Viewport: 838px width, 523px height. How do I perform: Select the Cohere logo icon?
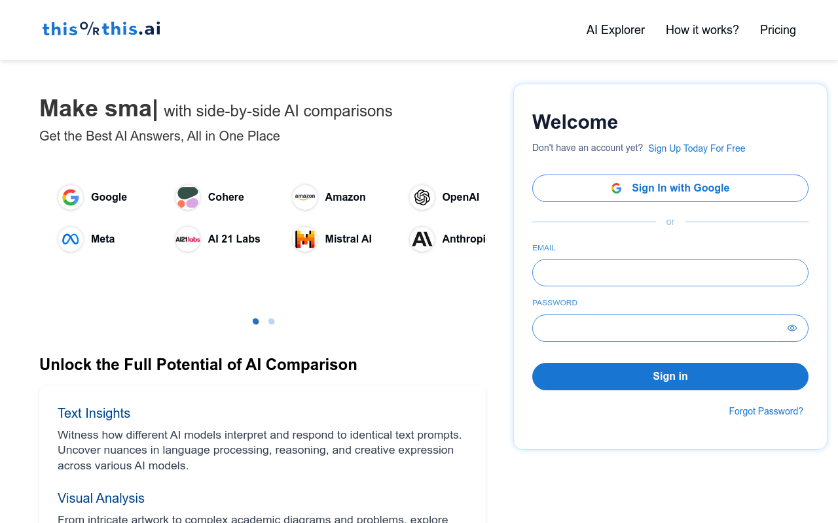pos(188,197)
